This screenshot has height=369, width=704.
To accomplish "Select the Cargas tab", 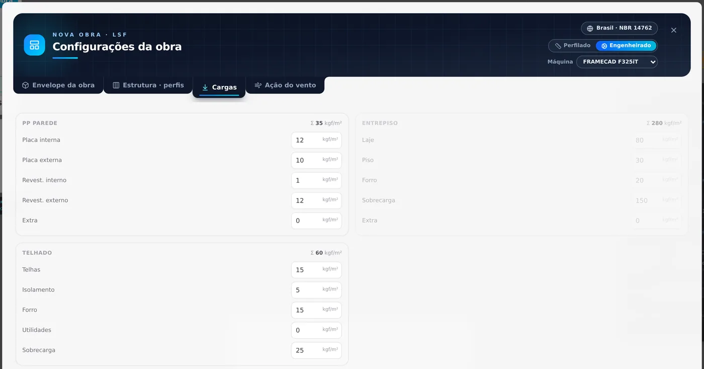I will pyautogui.click(x=219, y=87).
